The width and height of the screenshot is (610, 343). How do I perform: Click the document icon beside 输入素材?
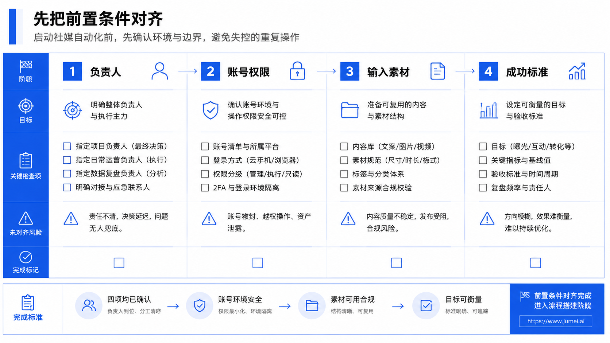coord(437,71)
